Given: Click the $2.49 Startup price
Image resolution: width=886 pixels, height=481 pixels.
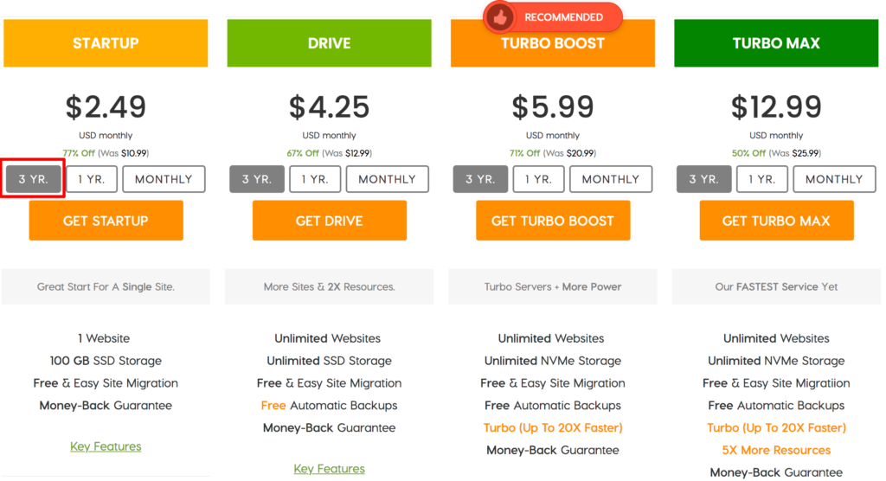Looking at the screenshot, I should point(106,106).
